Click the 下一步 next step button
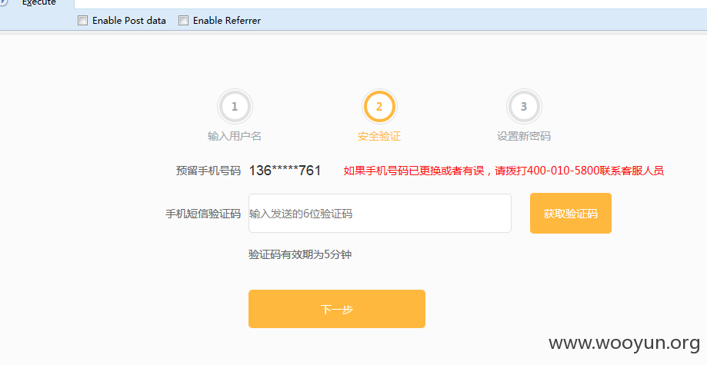707x365 pixels. pos(337,309)
